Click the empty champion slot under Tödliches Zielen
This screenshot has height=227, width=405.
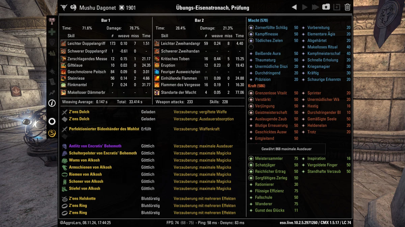[x=251, y=47]
